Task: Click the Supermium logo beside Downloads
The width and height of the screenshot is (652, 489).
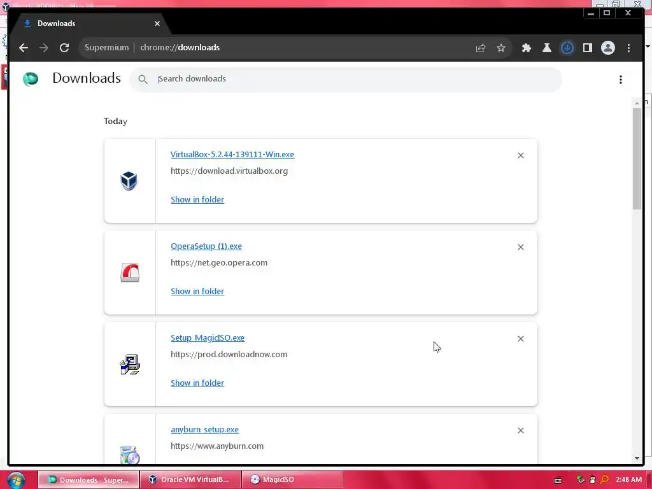Action: [x=31, y=78]
